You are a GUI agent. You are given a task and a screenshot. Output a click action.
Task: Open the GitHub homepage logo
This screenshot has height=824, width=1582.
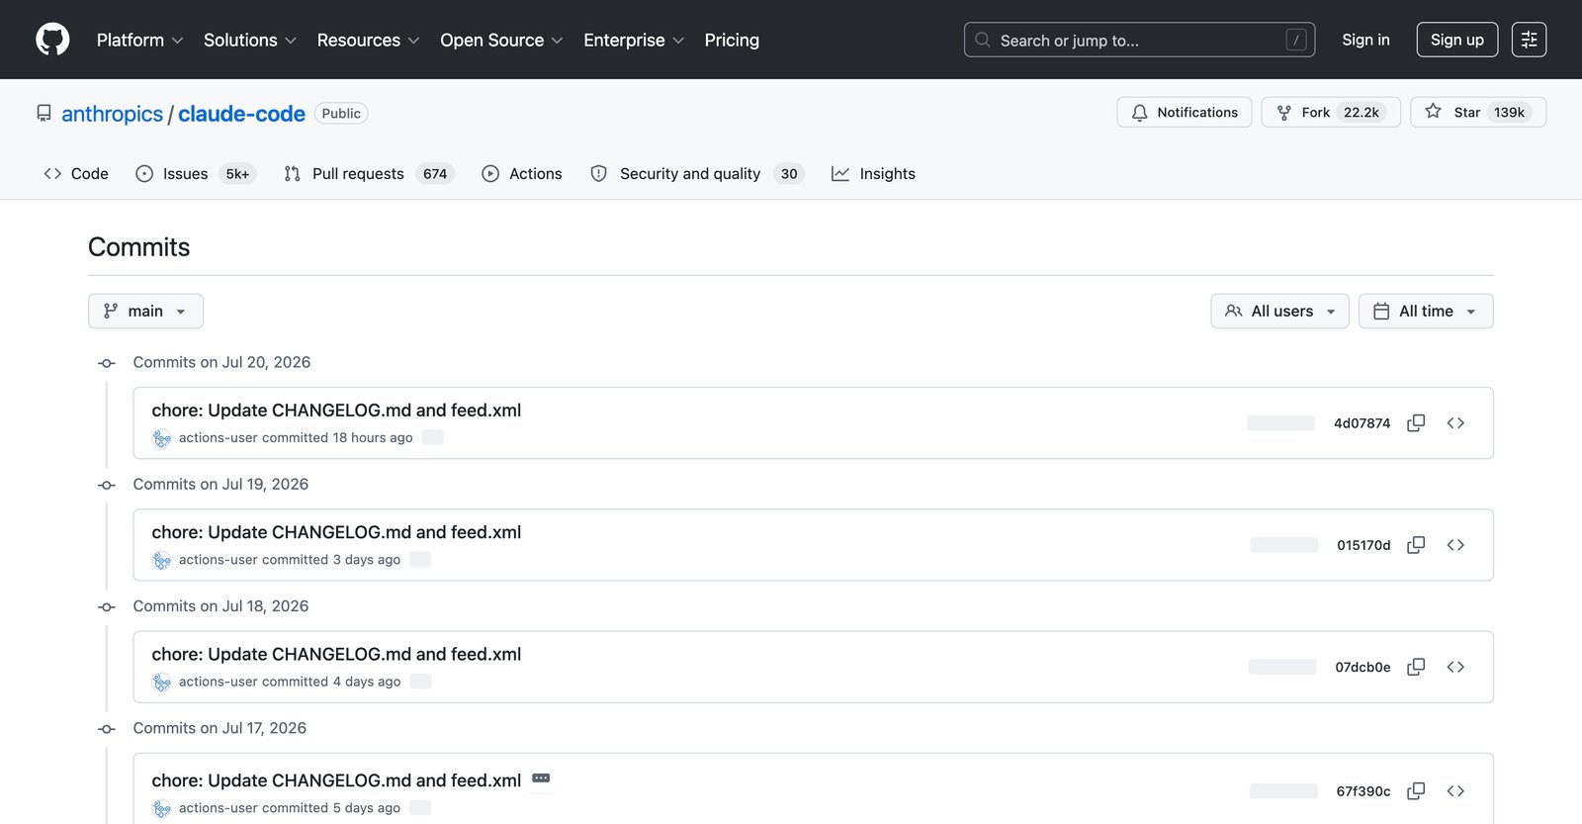52,40
